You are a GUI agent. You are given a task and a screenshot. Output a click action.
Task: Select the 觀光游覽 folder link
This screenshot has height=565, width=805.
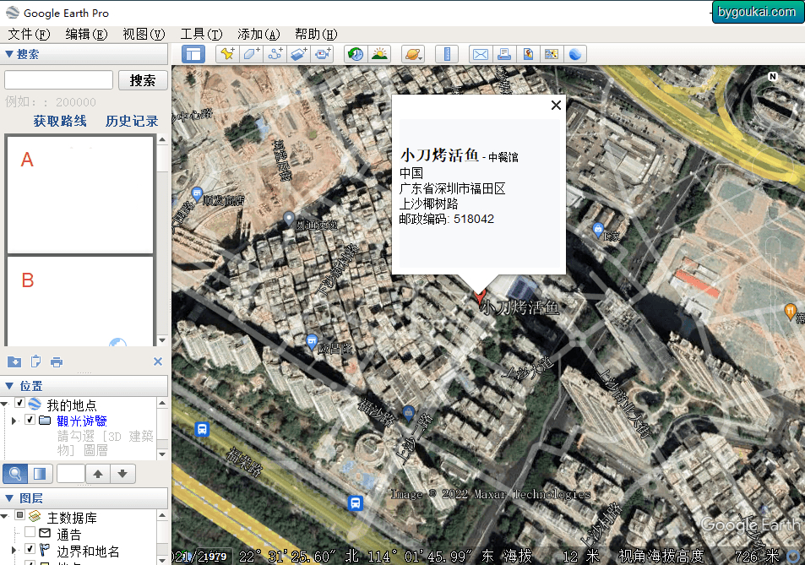[x=82, y=421]
